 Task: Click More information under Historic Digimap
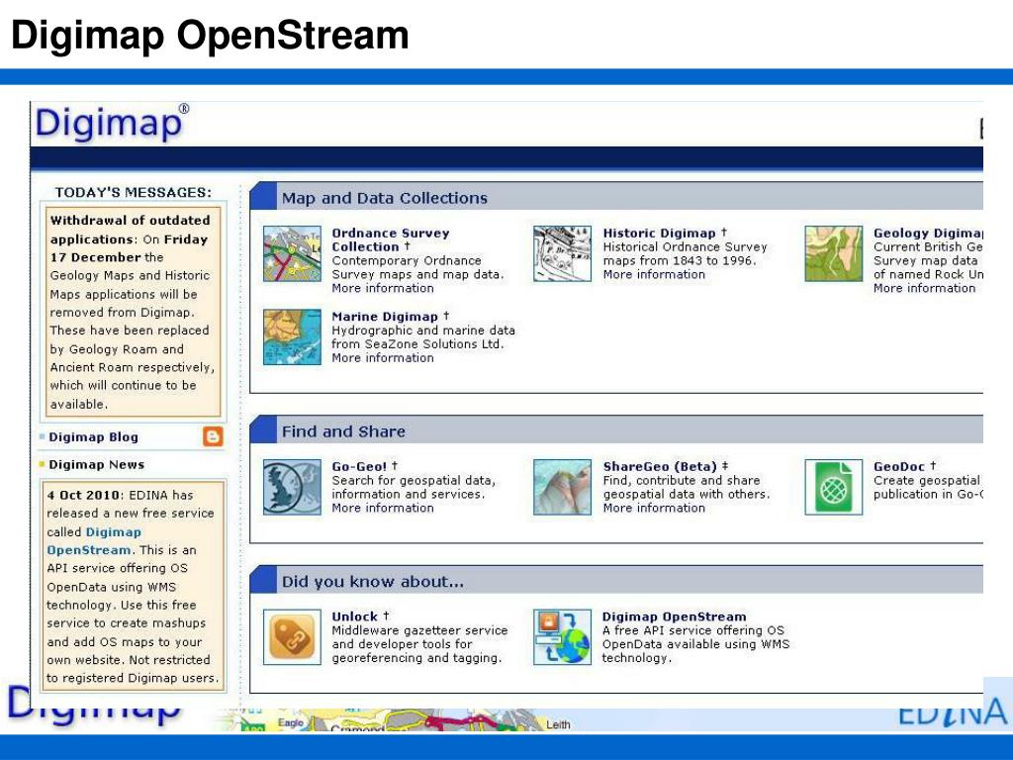(x=654, y=275)
